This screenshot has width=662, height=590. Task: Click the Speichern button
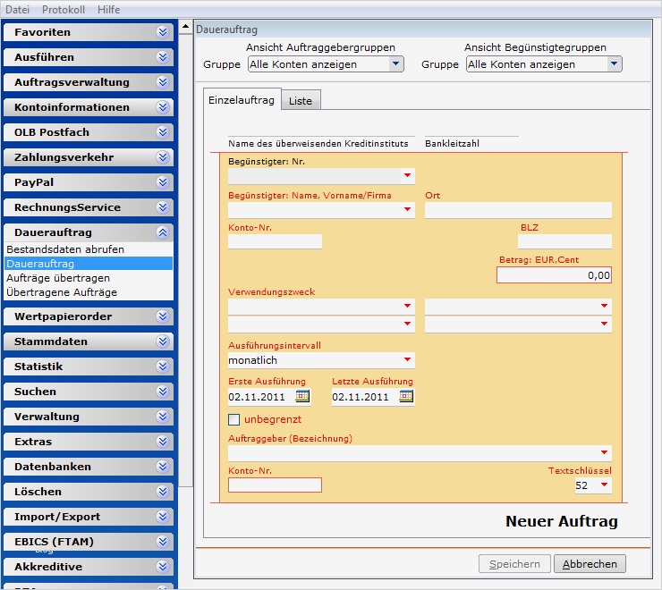(x=514, y=564)
